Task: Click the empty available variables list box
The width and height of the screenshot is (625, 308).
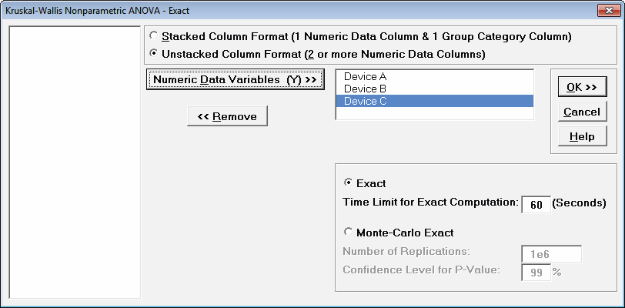Action: 74,162
